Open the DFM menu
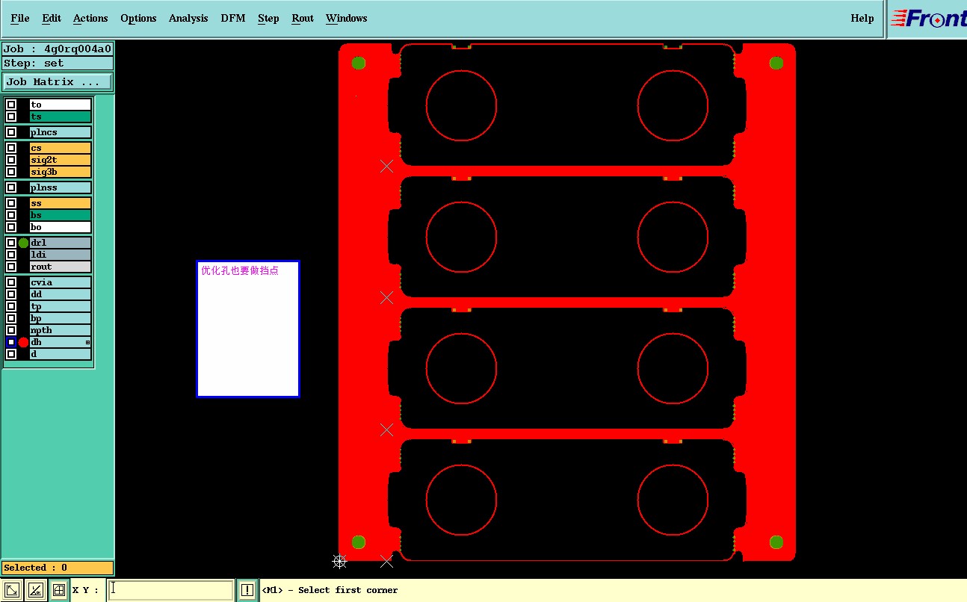 pos(233,18)
